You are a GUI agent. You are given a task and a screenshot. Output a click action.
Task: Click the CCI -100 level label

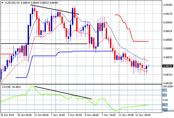(x=165, y=105)
